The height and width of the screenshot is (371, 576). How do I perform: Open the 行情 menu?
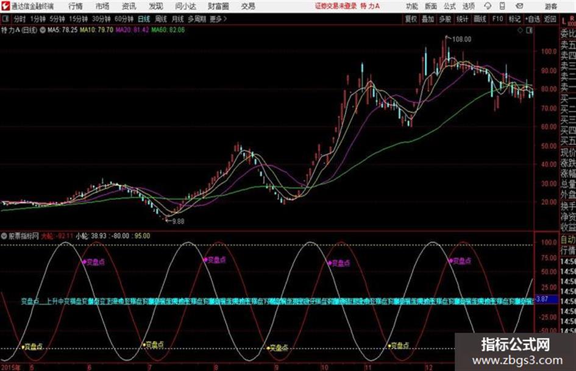tap(76, 6)
